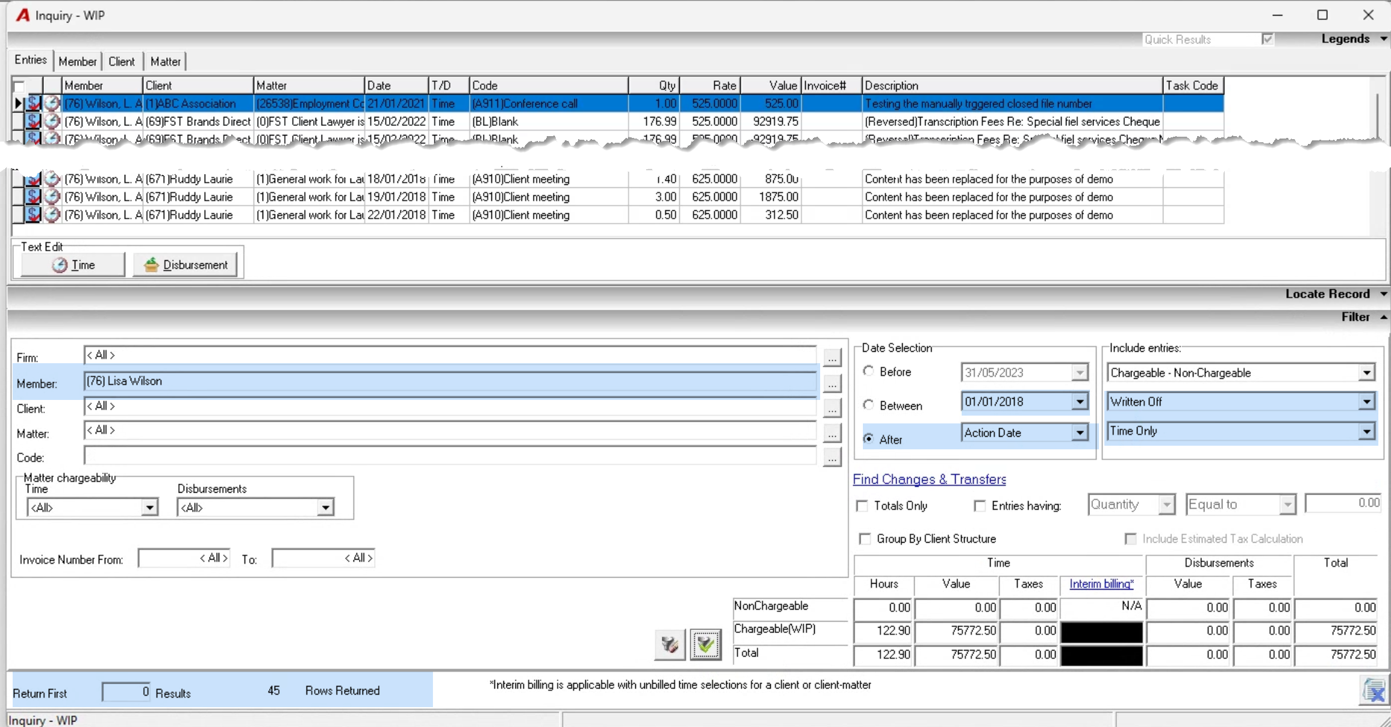1391x727 pixels.
Task: Select the Before date radio button
Action: click(x=868, y=371)
